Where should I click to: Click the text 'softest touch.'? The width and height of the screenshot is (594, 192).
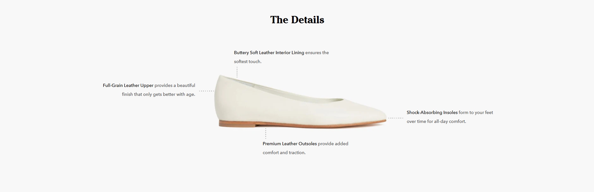(x=248, y=61)
